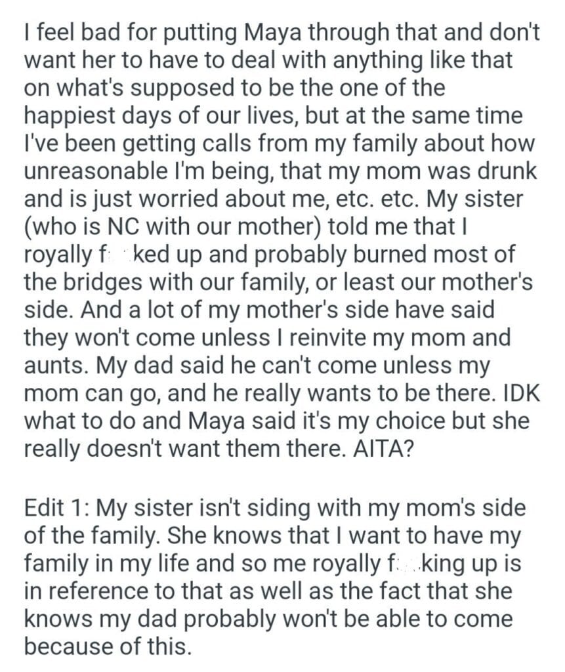
Task: Click the phrase 'because of this.' at bottom
Action: tap(108, 648)
